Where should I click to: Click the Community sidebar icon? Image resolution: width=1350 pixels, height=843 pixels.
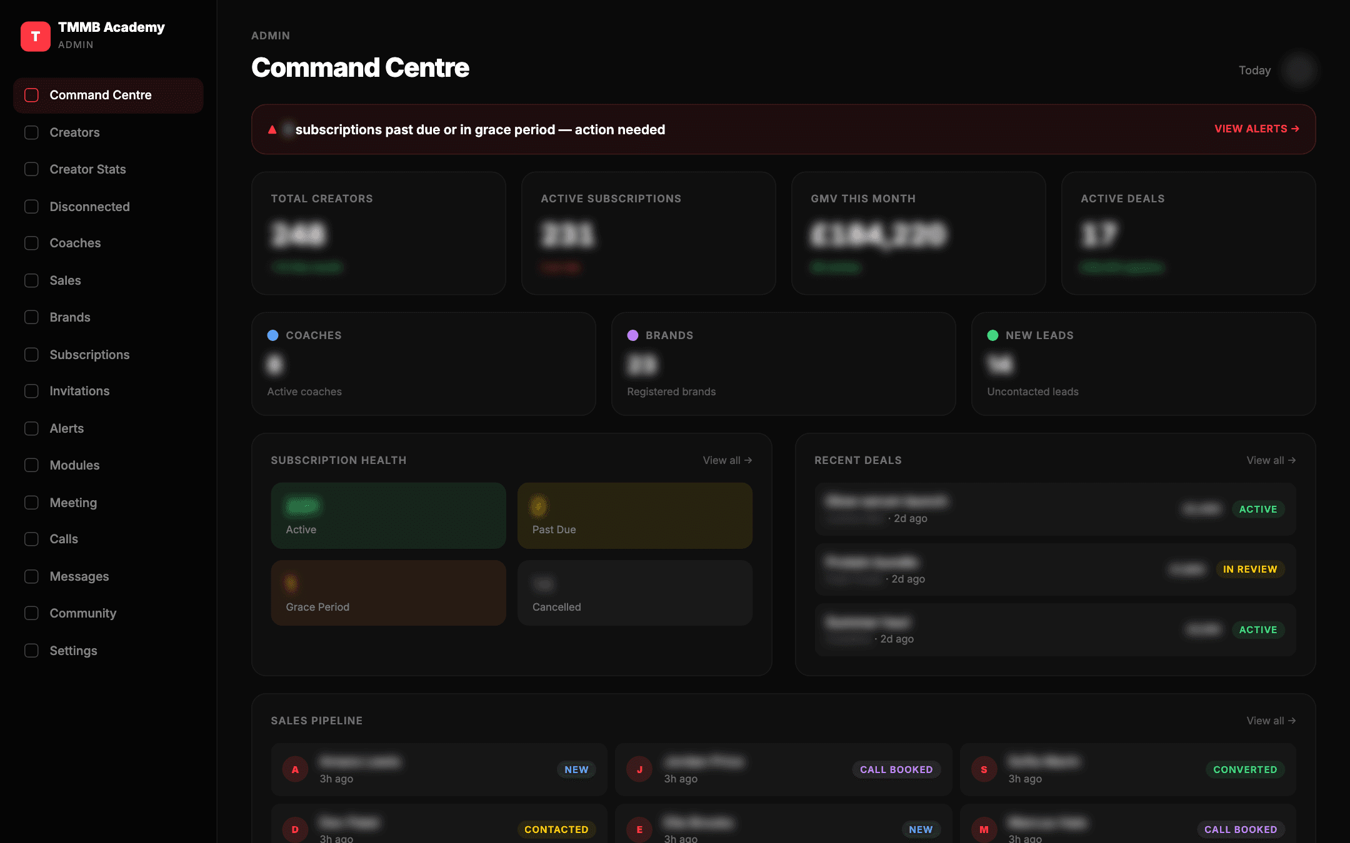coord(31,613)
